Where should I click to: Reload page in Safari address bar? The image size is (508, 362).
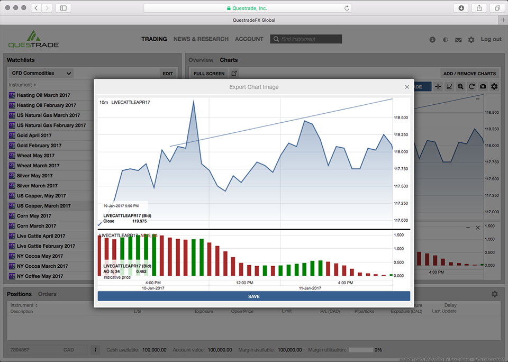pos(347,8)
